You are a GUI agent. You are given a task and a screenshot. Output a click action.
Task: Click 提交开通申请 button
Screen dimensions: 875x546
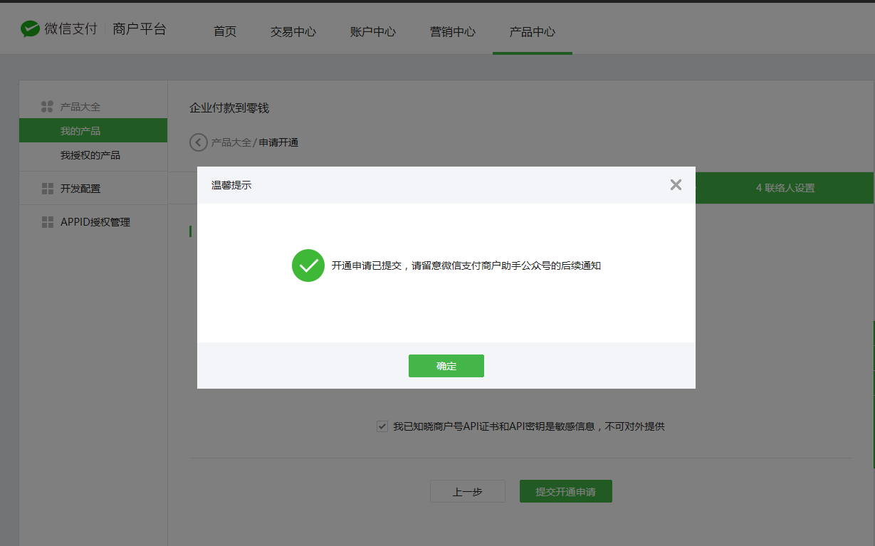(x=566, y=491)
